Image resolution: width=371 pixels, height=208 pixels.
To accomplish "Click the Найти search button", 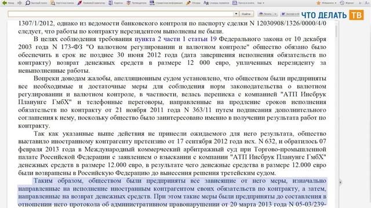I will tap(246, 14).
